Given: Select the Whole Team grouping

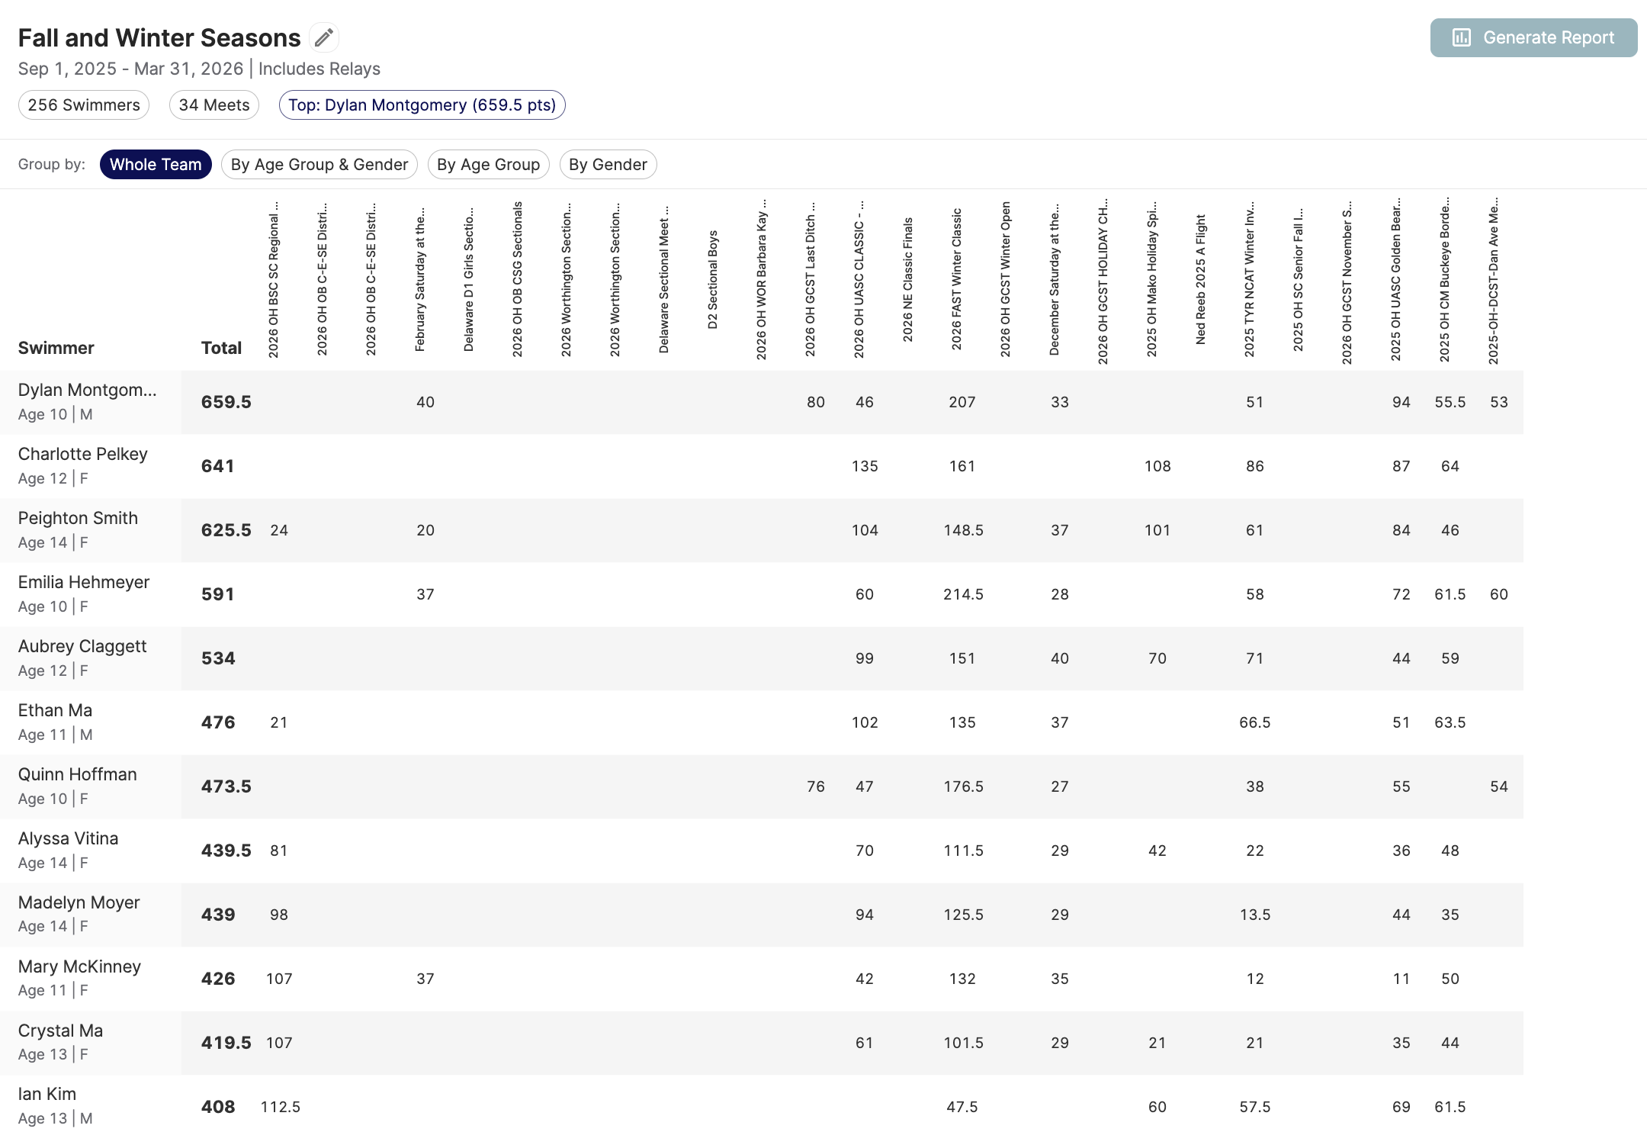Looking at the screenshot, I should tap(156, 165).
